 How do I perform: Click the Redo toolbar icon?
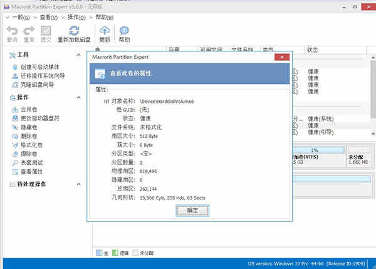click(x=29, y=31)
